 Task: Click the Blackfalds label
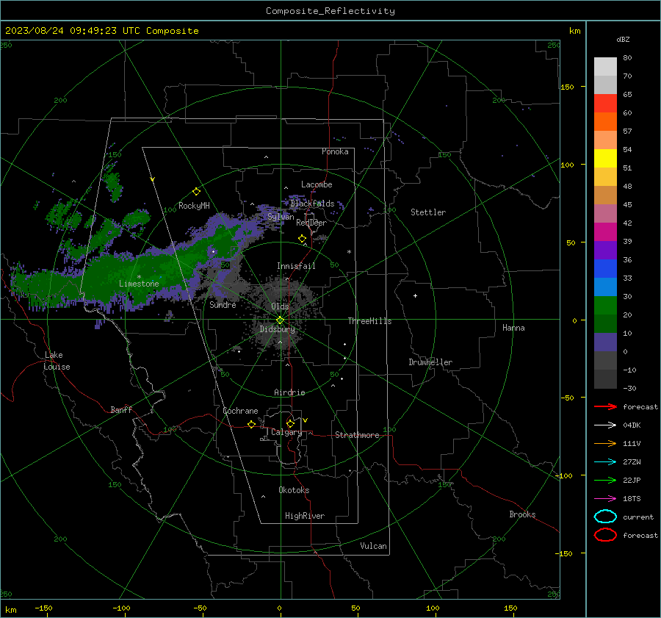(x=312, y=204)
